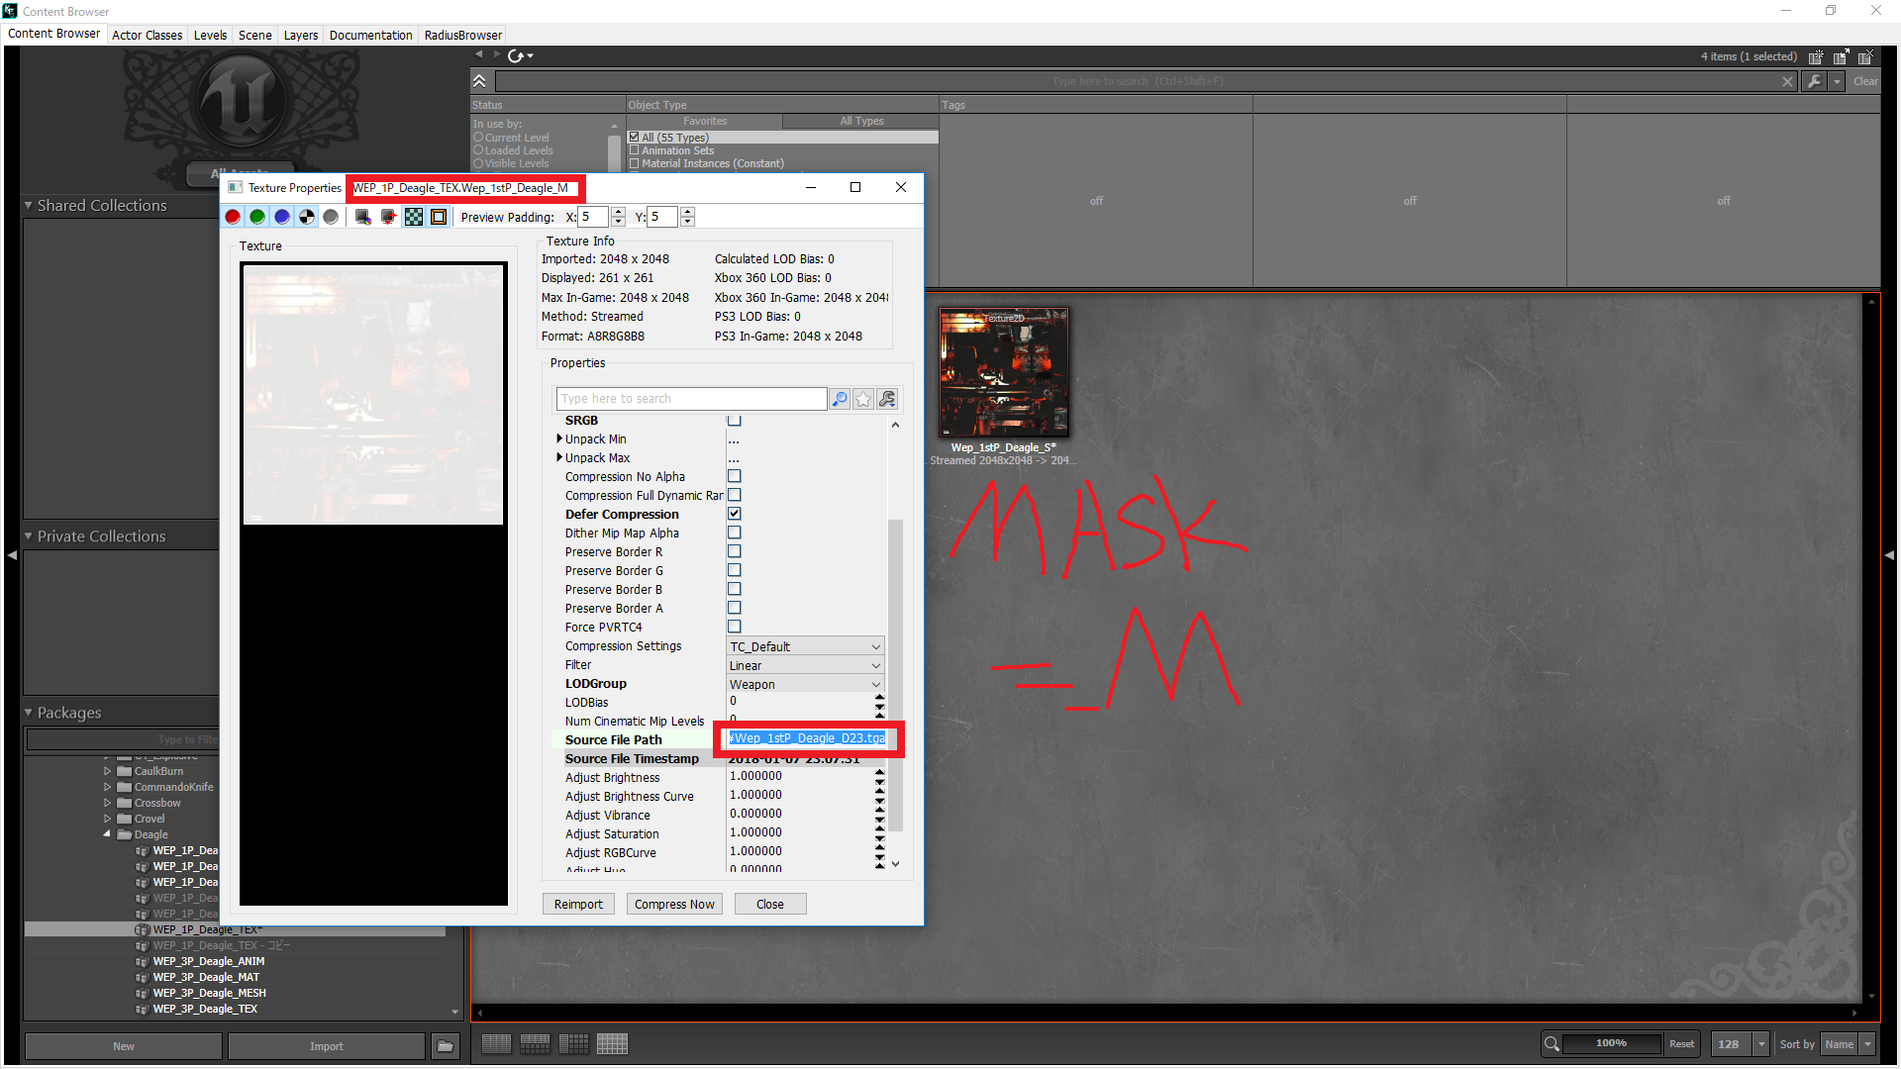Uncheck the Defer Compression checkbox
1901x1069 pixels.
coord(735,514)
